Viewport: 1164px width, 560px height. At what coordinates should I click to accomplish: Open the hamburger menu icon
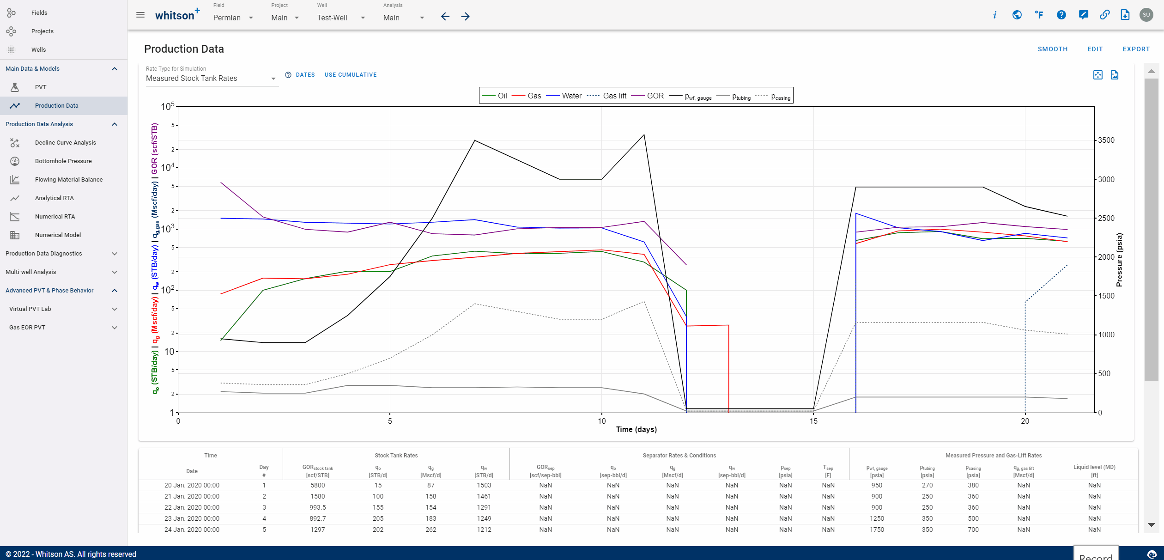point(140,15)
